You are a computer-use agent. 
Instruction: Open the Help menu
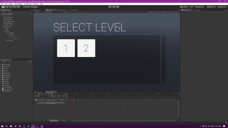pos(41,4)
